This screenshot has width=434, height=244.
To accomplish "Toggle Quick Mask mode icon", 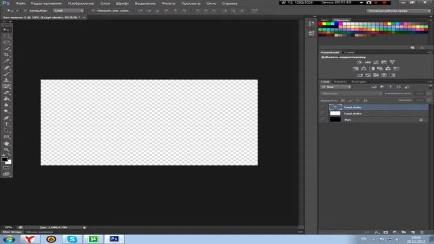I will coord(6,167).
